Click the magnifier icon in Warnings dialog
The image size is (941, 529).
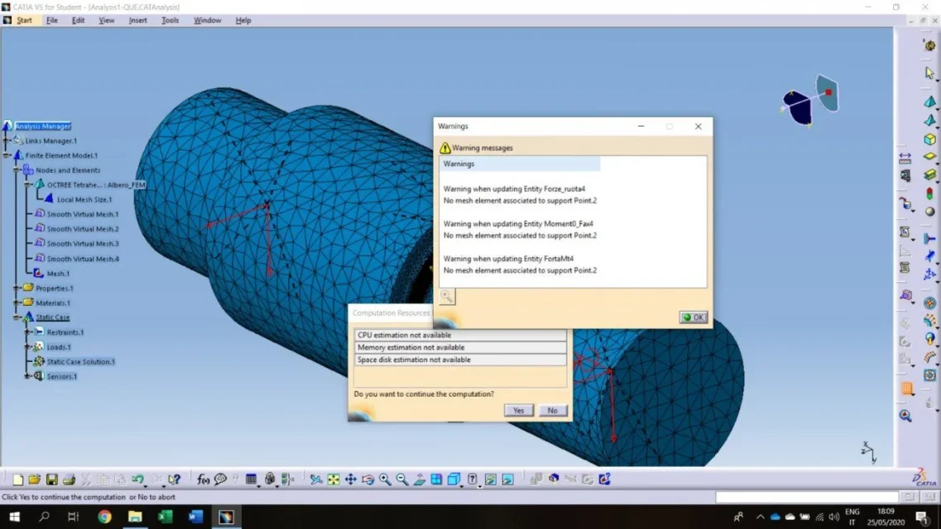[x=446, y=296]
